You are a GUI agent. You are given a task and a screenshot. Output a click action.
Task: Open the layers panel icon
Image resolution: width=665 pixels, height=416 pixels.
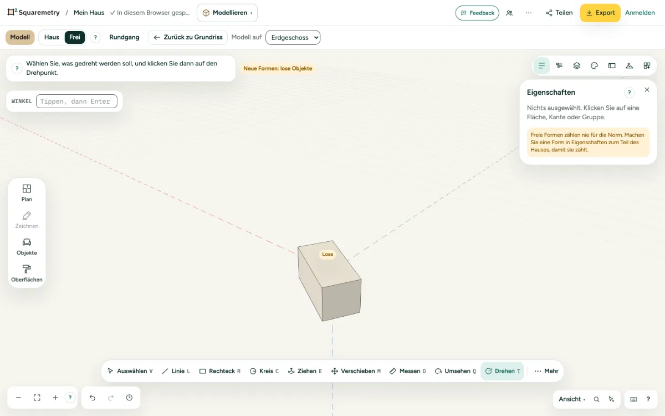click(x=577, y=65)
